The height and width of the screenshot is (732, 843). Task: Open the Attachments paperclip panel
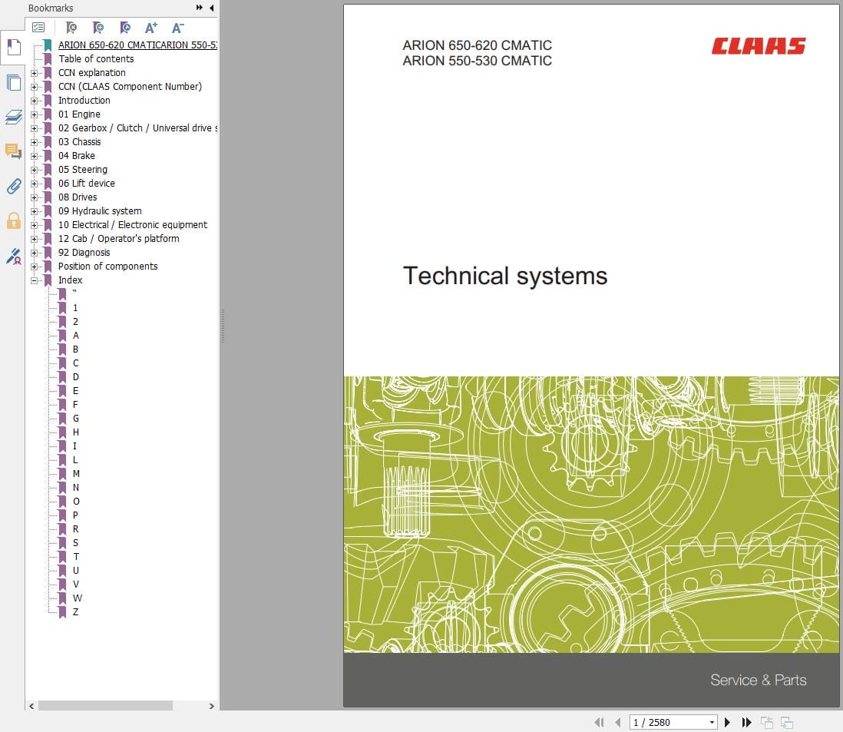pyautogui.click(x=14, y=186)
